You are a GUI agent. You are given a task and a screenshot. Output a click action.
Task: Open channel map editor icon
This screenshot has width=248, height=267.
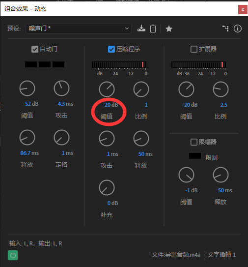225,29
